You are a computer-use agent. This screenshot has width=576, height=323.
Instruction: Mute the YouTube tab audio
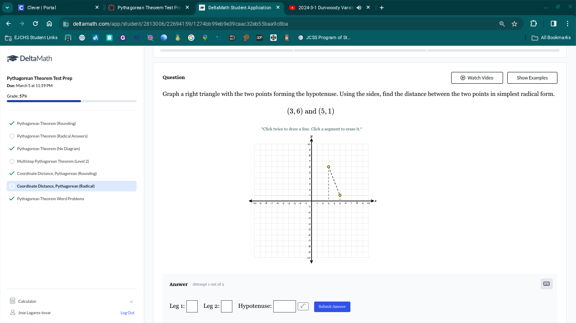(x=359, y=8)
